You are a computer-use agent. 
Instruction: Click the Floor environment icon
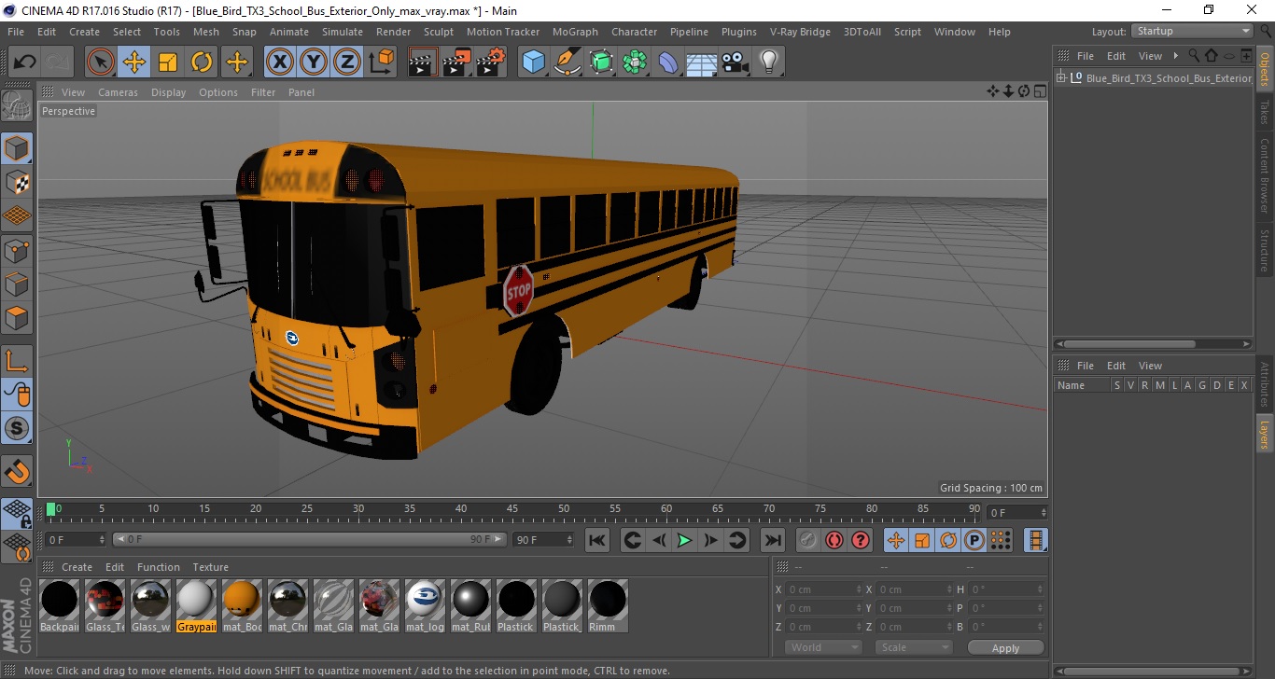(x=701, y=62)
